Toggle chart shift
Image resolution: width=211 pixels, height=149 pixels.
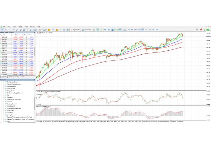(120, 30)
